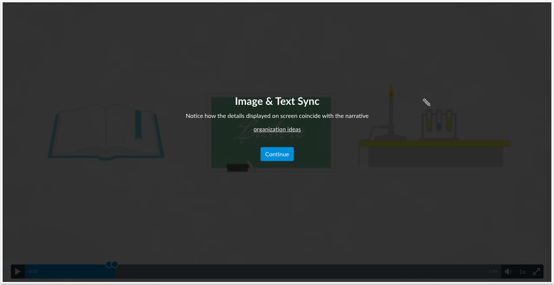Play the video with the play button
Viewport: 554px width, 285px height.
point(18,272)
